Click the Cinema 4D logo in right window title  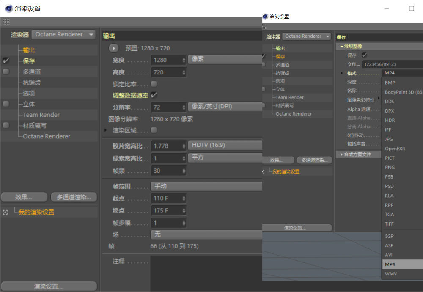pyautogui.click(x=265, y=17)
